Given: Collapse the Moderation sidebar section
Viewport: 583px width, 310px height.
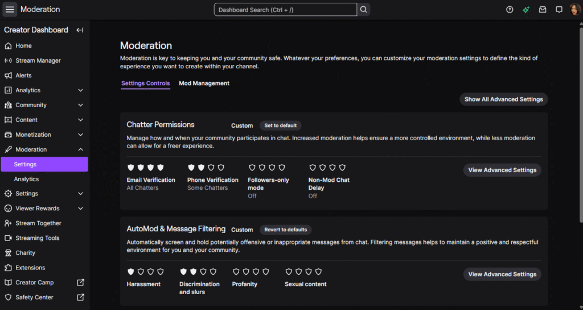Looking at the screenshot, I should [80, 149].
